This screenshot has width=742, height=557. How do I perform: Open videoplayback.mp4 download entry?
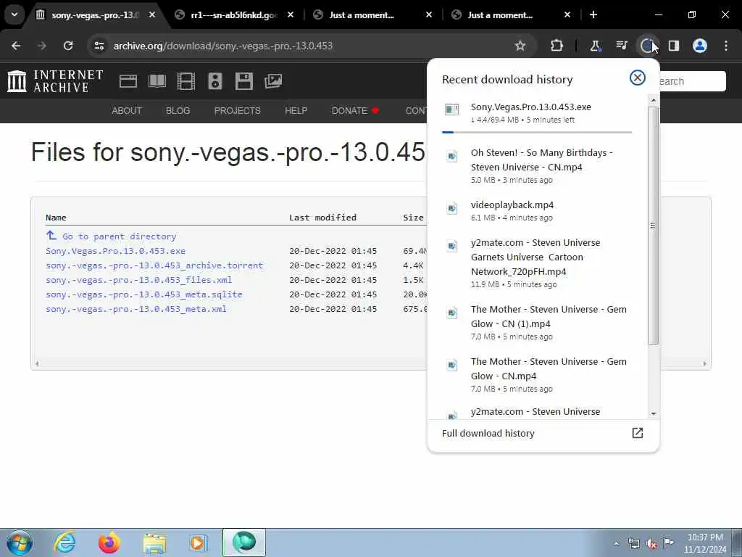pyautogui.click(x=537, y=211)
